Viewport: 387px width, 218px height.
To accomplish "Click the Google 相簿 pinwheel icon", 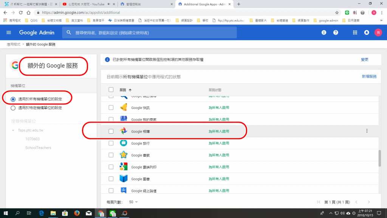I will [x=124, y=131].
